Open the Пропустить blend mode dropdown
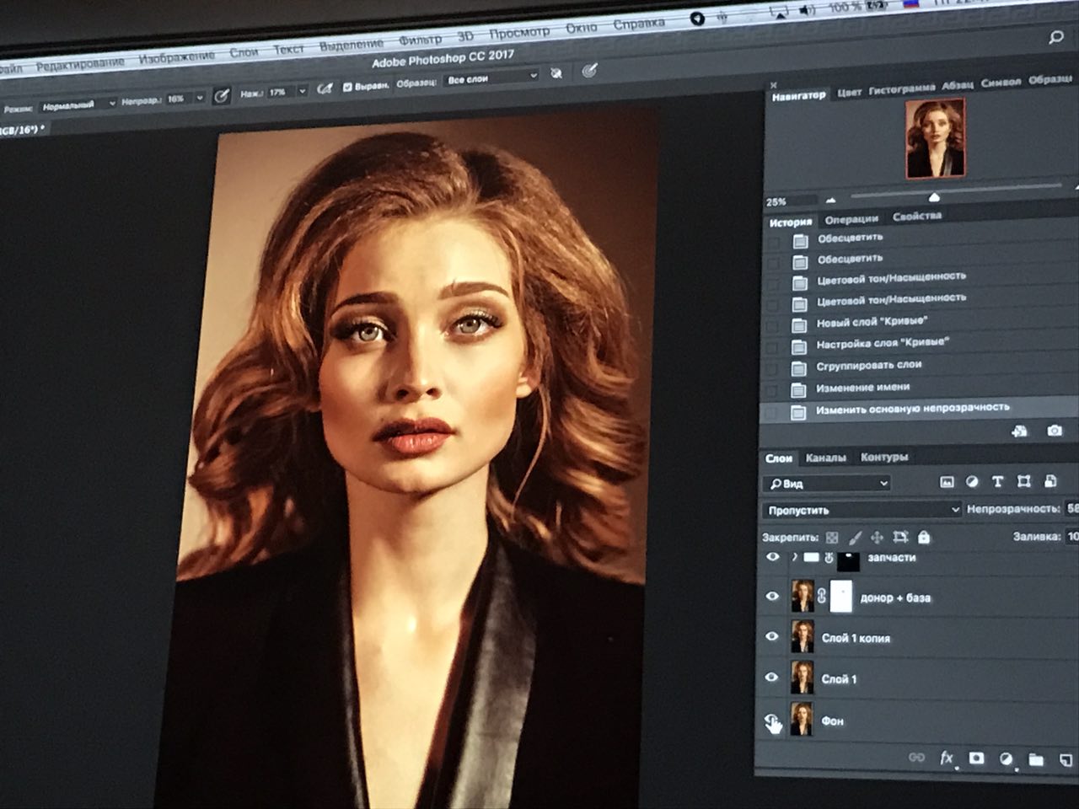This screenshot has width=1079, height=809. tap(862, 510)
